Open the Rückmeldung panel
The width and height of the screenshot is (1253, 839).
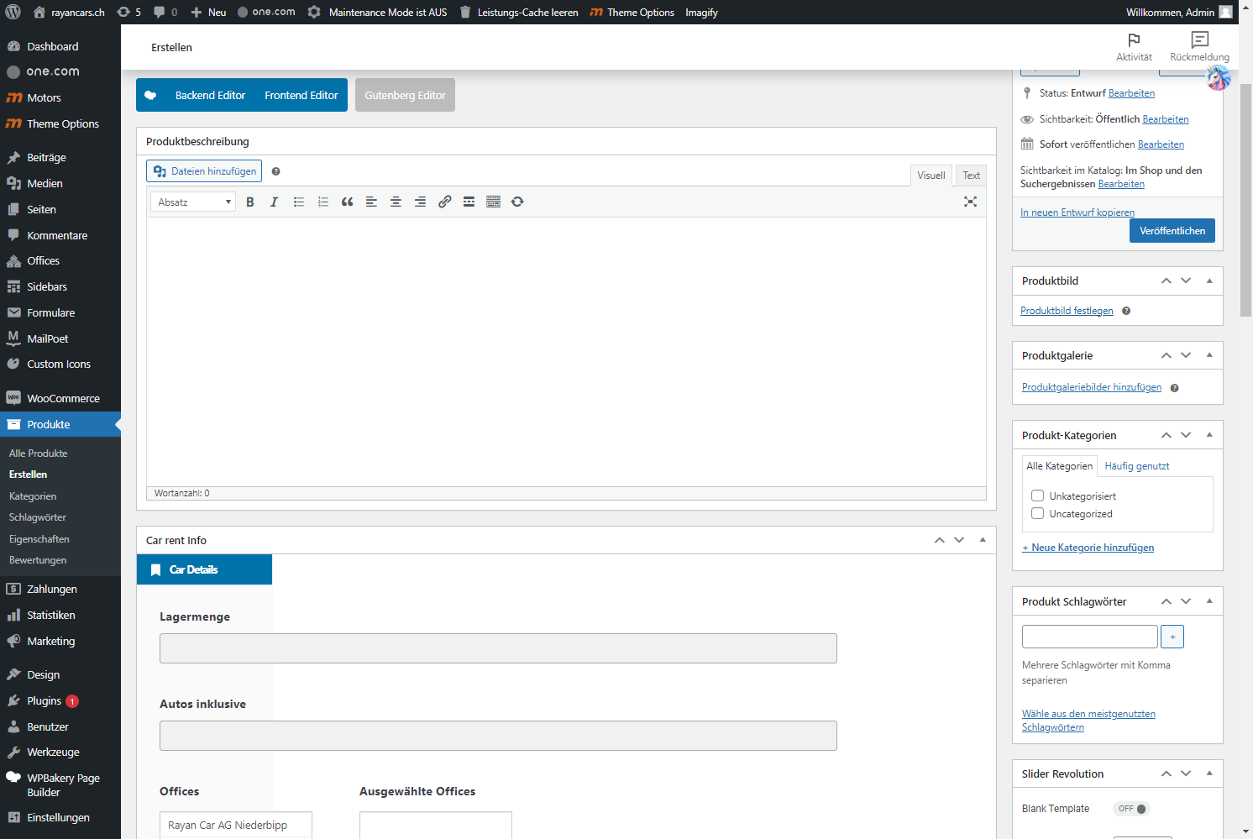point(1199,47)
